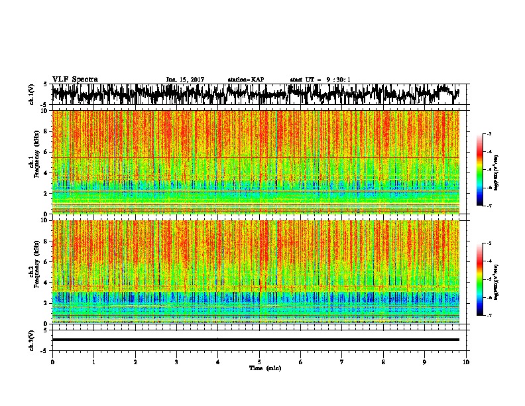This screenshot has width=525, height=406.
Task: Click time axis tick label "2"
Action: coord(135,362)
